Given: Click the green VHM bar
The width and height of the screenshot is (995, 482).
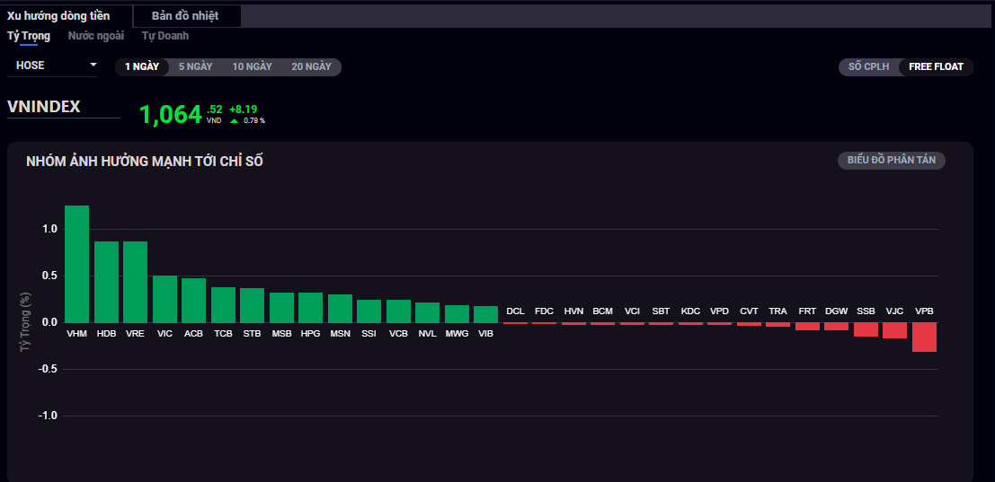Looking at the screenshot, I should [77, 264].
